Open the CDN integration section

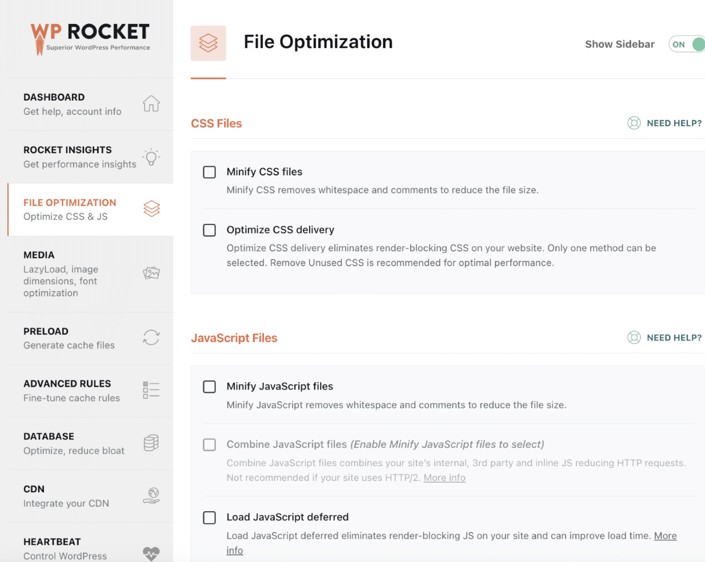coord(90,496)
